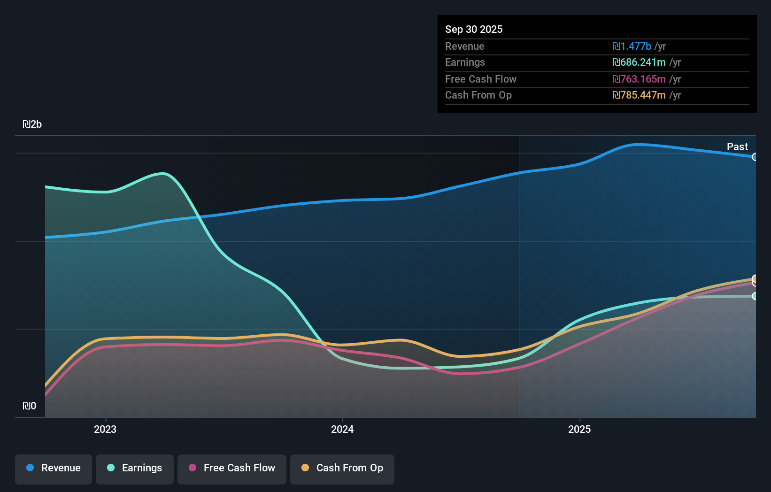Click the 2024 axis label
The image size is (771, 492).
pos(342,429)
